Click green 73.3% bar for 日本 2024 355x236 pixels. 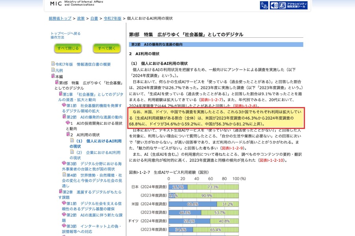213,187
